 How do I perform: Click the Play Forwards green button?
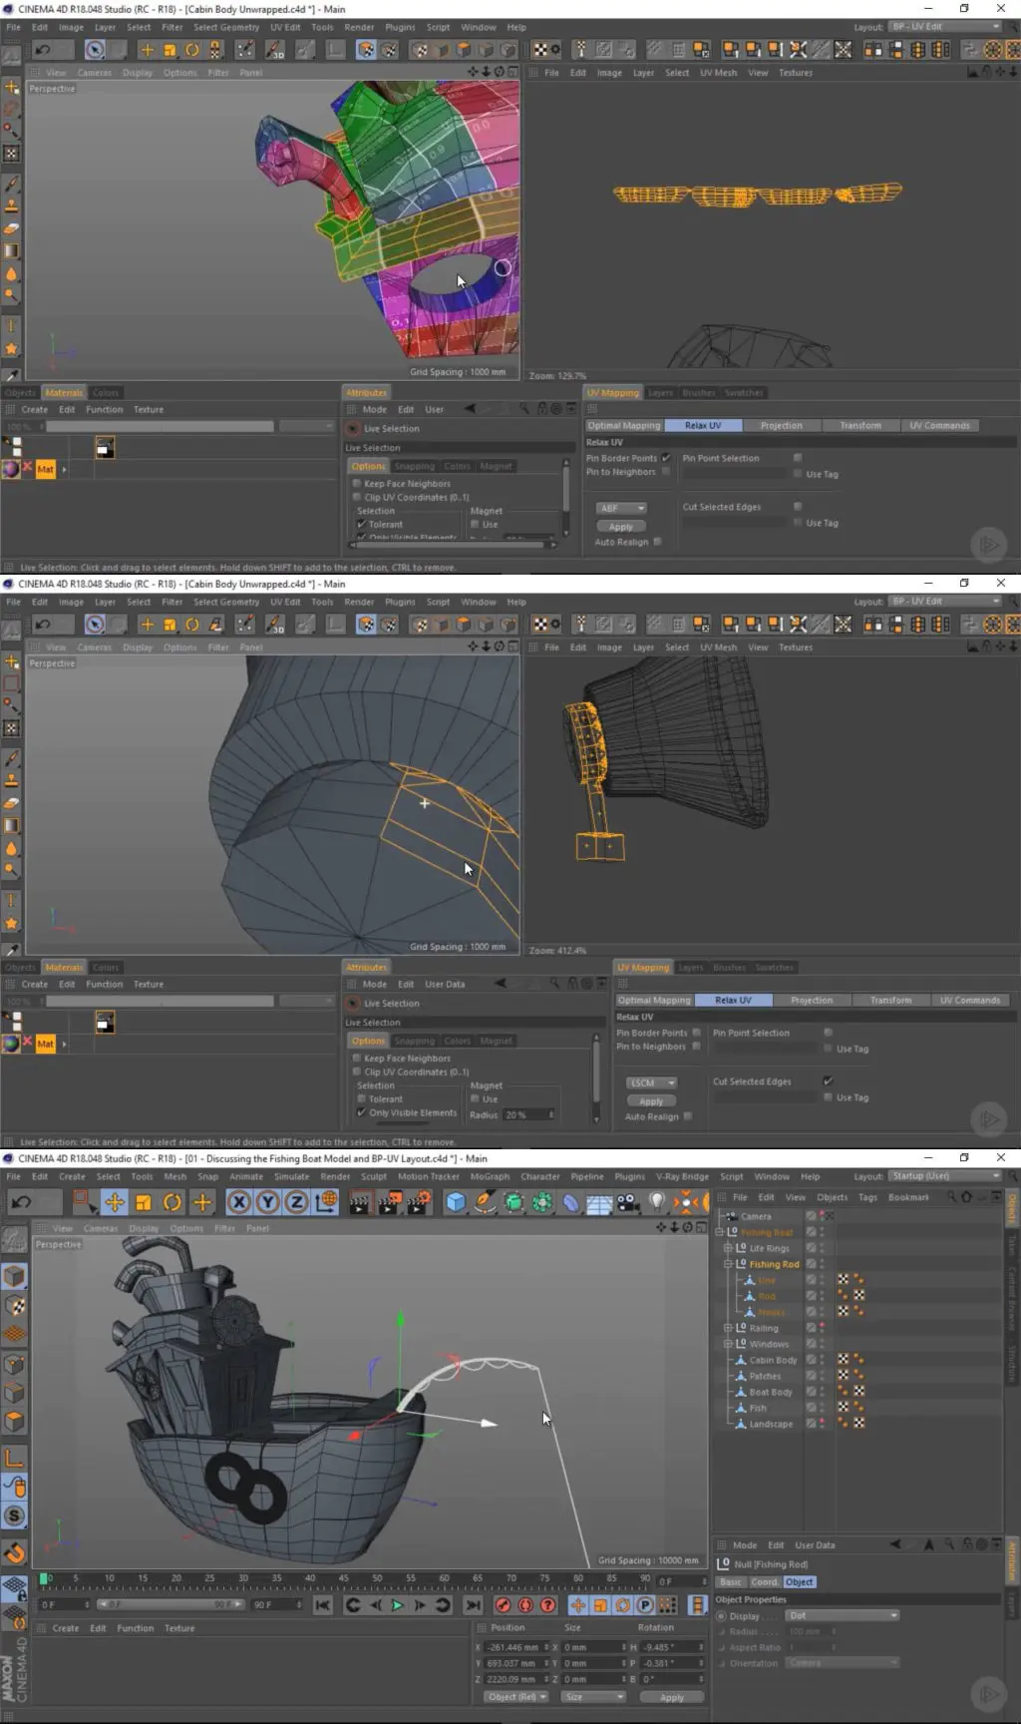pyautogui.click(x=397, y=1605)
